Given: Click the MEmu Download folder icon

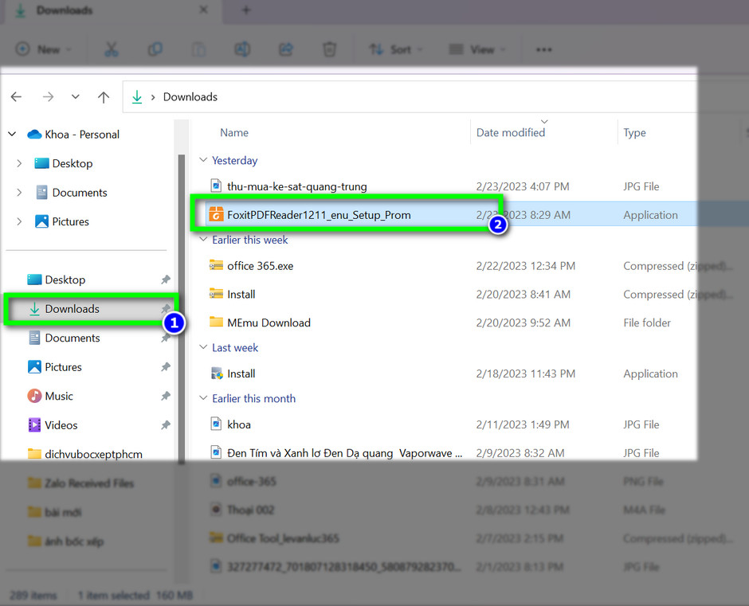Looking at the screenshot, I should coord(217,322).
